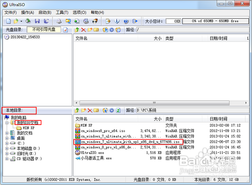Open the 启动(B) menu
Viewport: 252px width, 185px height.
[45, 13]
